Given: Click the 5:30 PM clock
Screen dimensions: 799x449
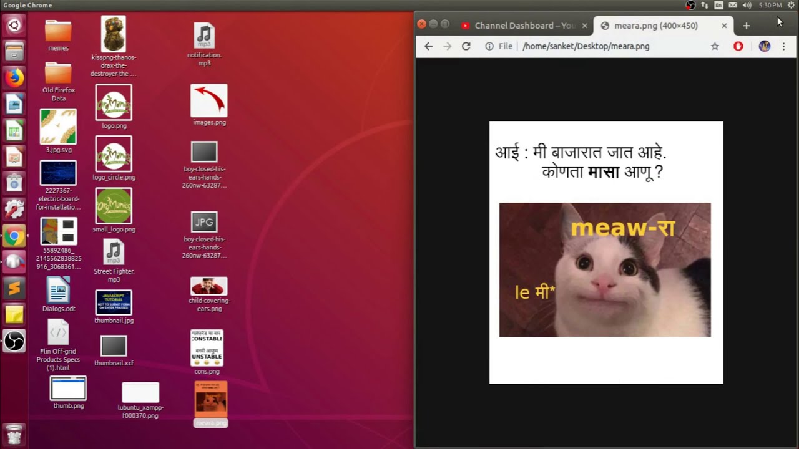Looking at the screenshot, I should coord(770,5).
